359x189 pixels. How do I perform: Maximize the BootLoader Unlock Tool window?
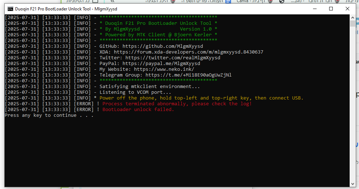(331, 9)
